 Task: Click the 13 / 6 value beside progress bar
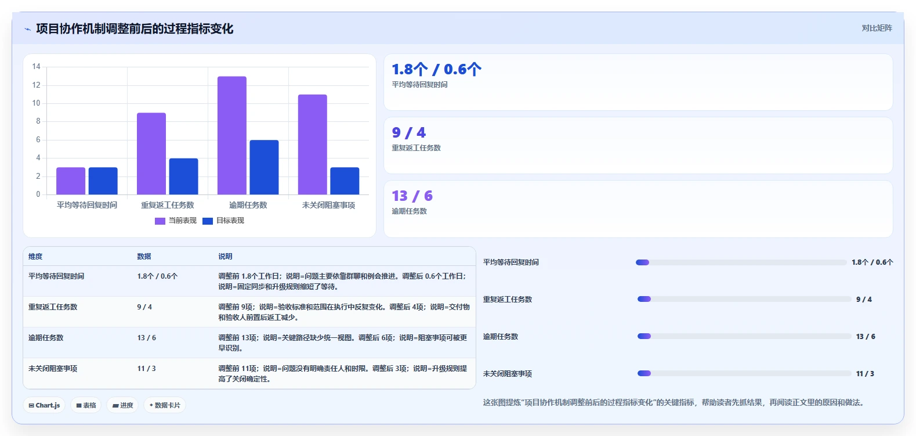[x=866, y=337]
